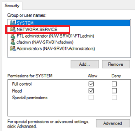This screenshot has height=131, width=135.
Task: Click Deny checkbox for Special permissions
Action: point(114,97)
